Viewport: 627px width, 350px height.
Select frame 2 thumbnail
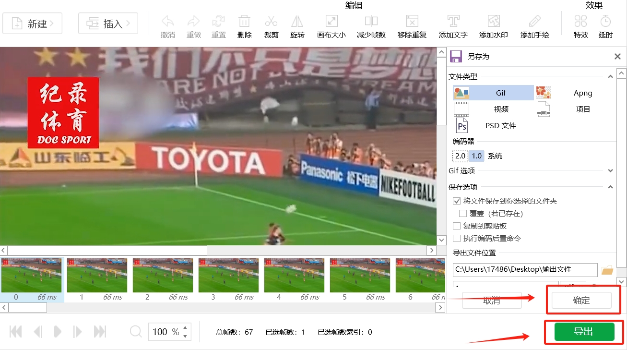tap(163, 279)
